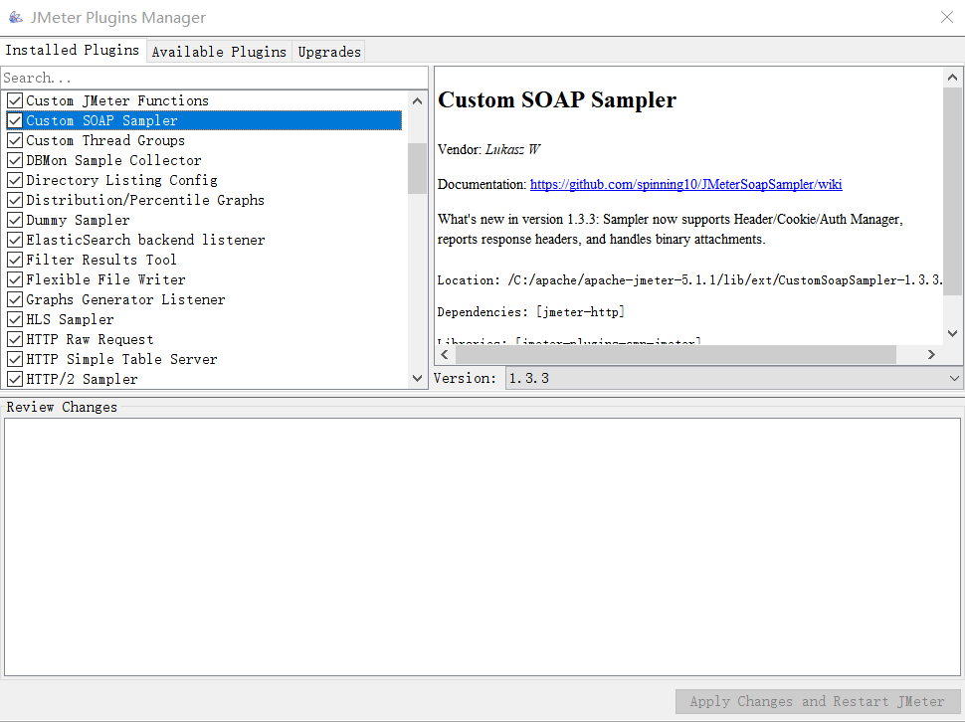This screenshot has height=722, width=965.
Task: Uncheck the Custom JMeter Functions checkbox
Action: [x=15, y=100]
